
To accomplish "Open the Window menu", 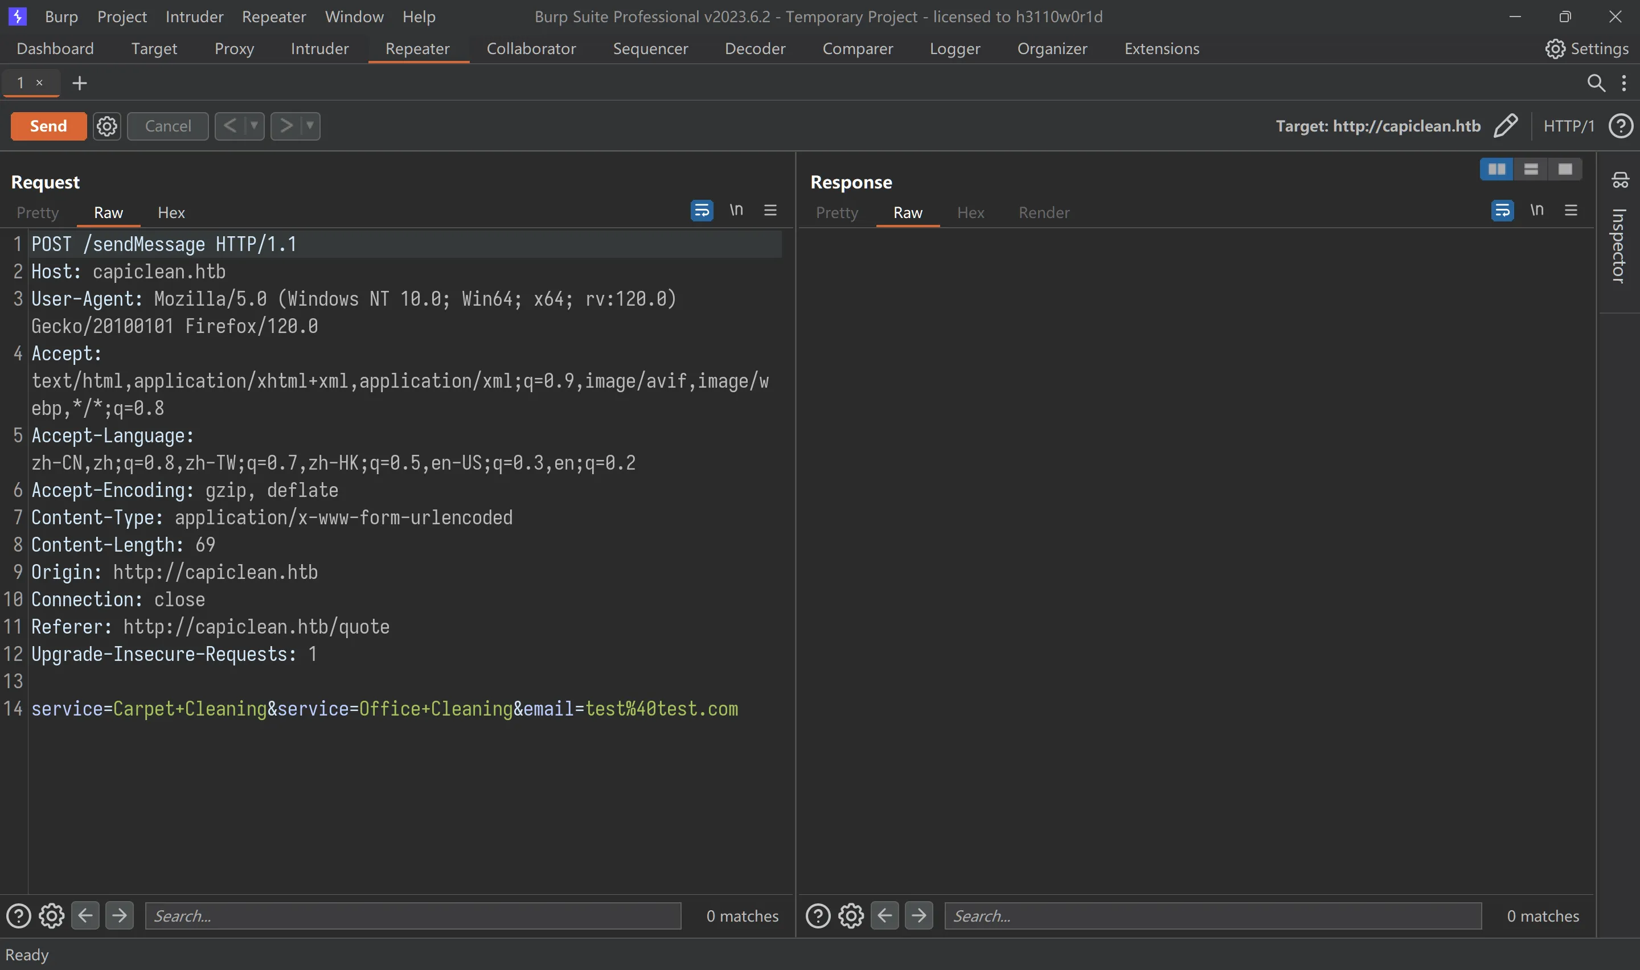I will (x=354, y=17).
